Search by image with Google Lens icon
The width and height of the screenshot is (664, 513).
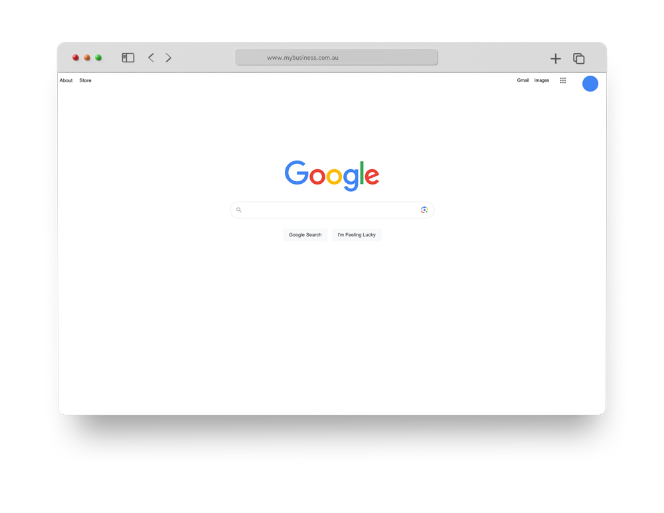coord(424,210)
